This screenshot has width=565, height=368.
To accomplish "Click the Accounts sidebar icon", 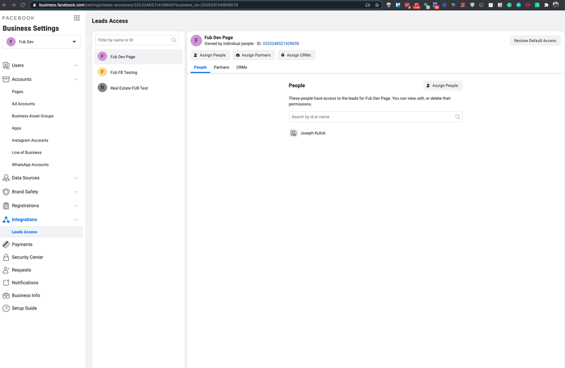I will point(6,79).
